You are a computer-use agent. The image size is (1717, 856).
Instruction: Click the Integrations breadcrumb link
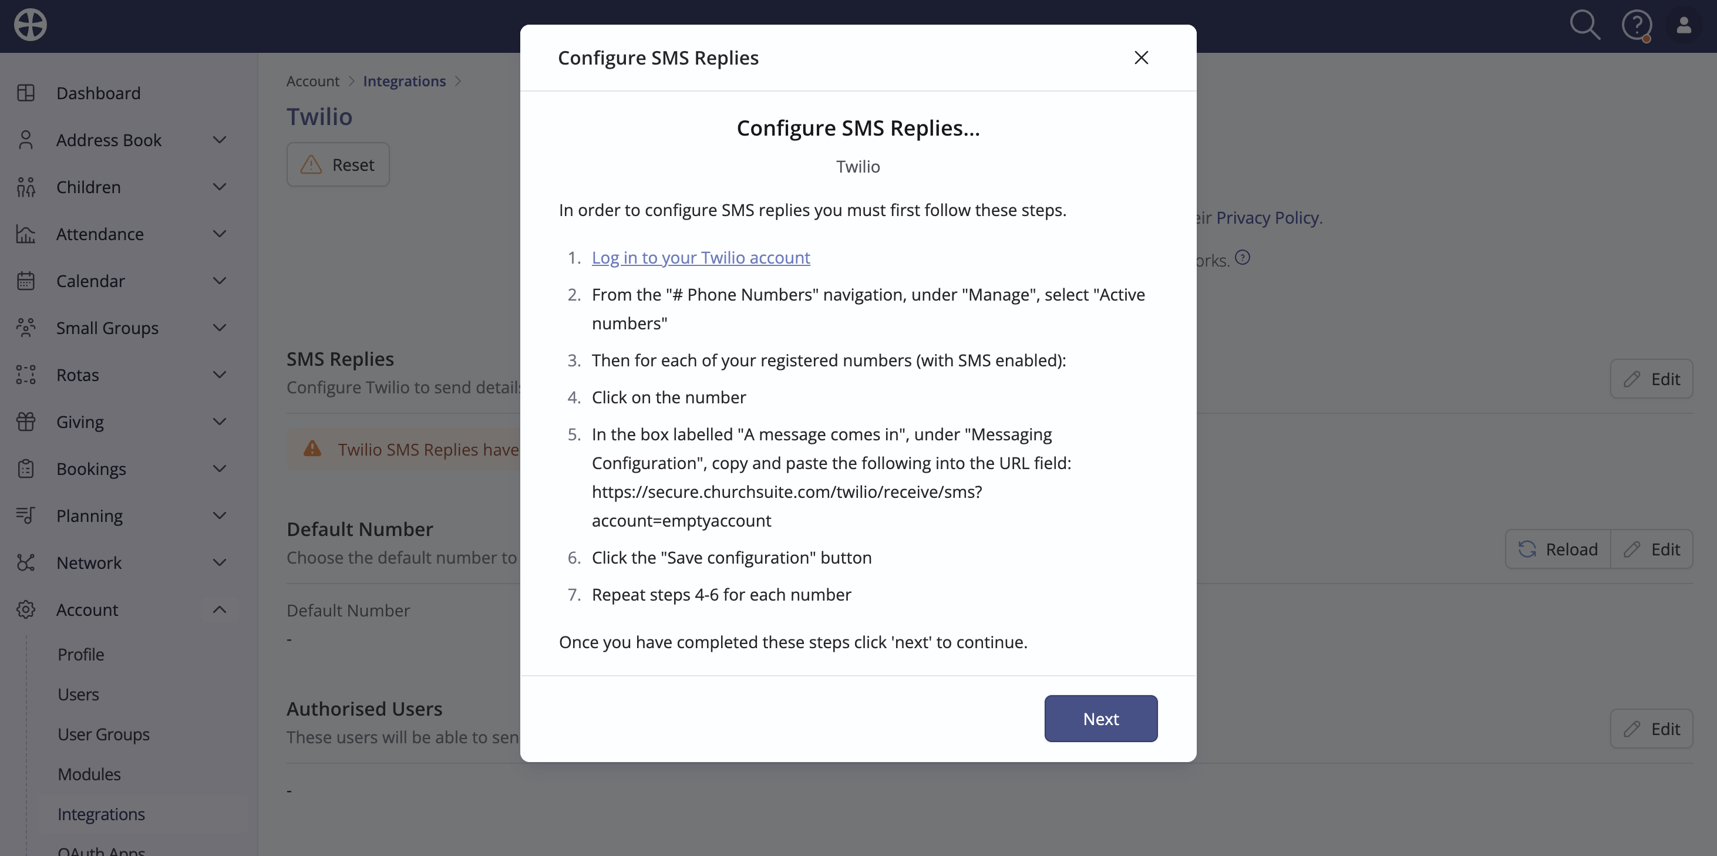pos(404,80)
